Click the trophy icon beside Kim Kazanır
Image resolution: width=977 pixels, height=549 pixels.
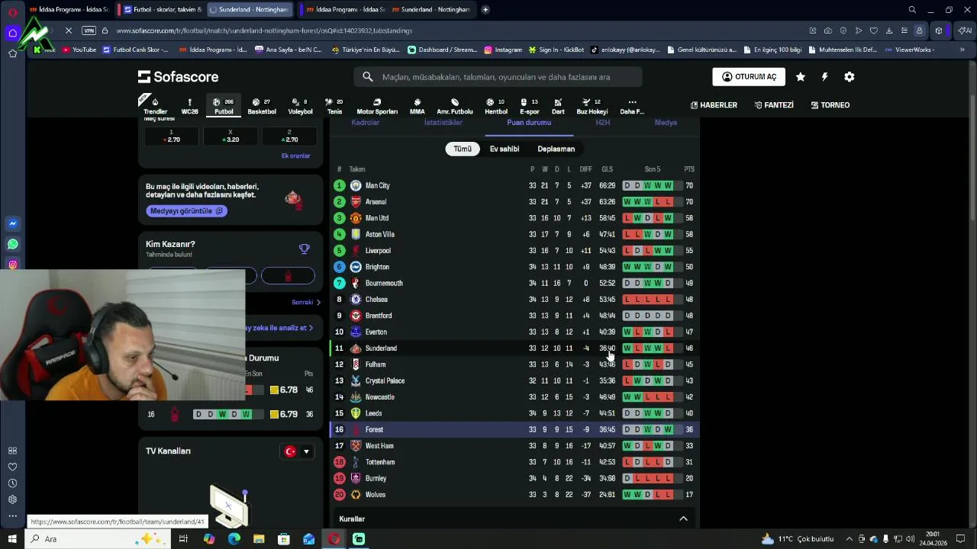[304, 249]
